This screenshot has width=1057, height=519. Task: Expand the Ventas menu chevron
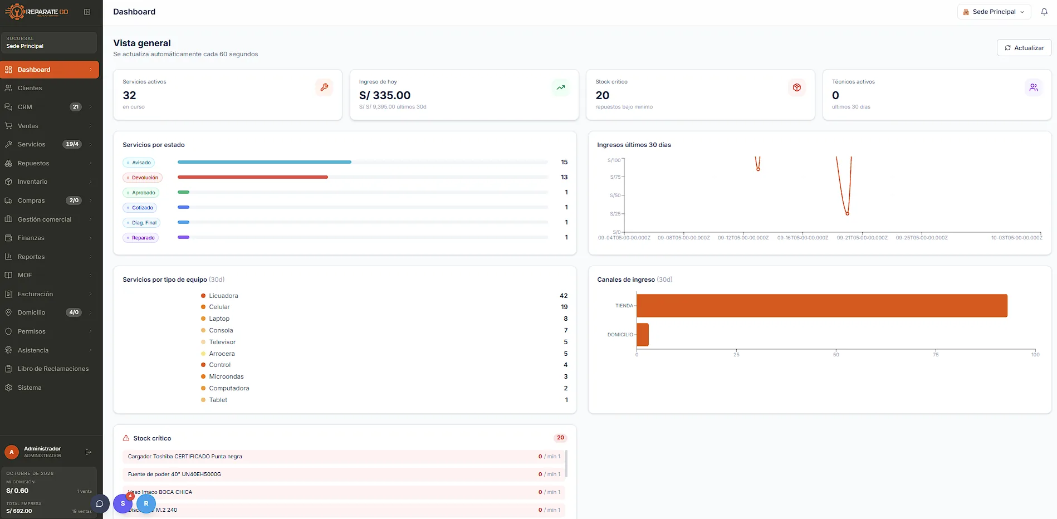pyautogui.click(x=90, y=126)
